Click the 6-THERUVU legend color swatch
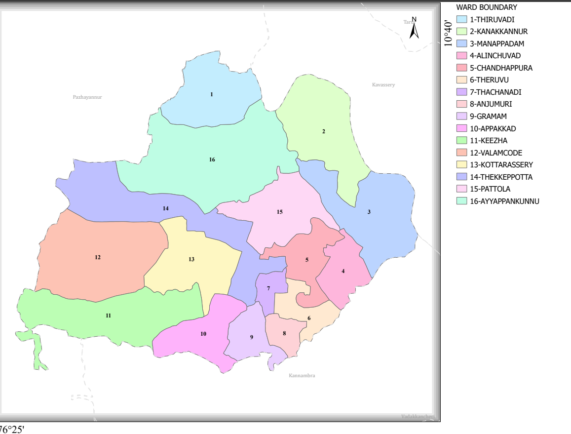 pos(462,80)
